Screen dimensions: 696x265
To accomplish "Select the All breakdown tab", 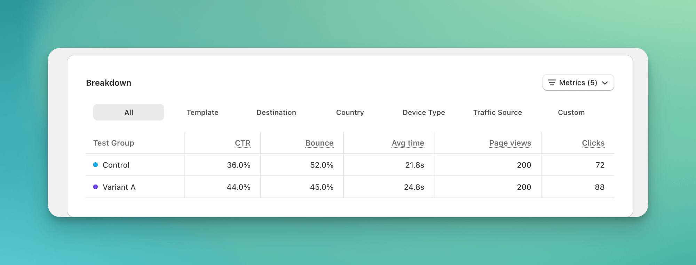I will [x=128, y=112].
